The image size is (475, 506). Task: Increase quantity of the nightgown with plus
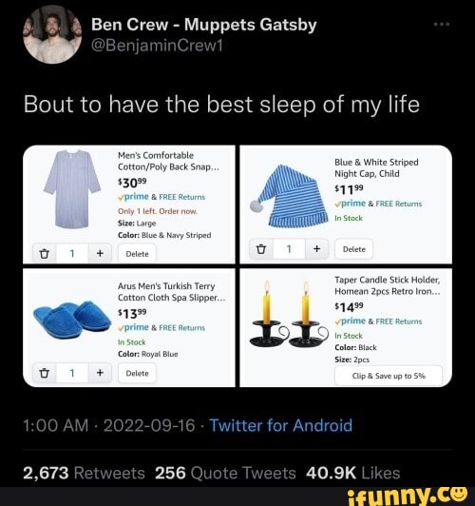[x=100, y=254]
